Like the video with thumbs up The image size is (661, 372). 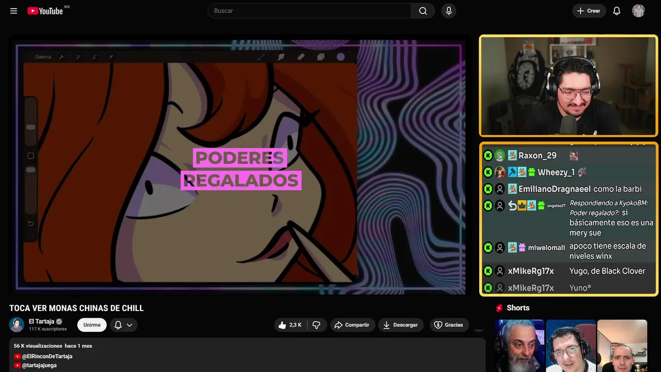[x=290, y=325]
